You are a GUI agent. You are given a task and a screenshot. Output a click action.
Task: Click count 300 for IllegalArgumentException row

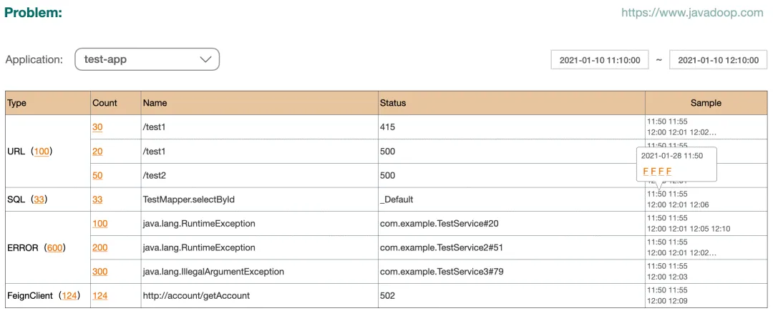[99, 272]
